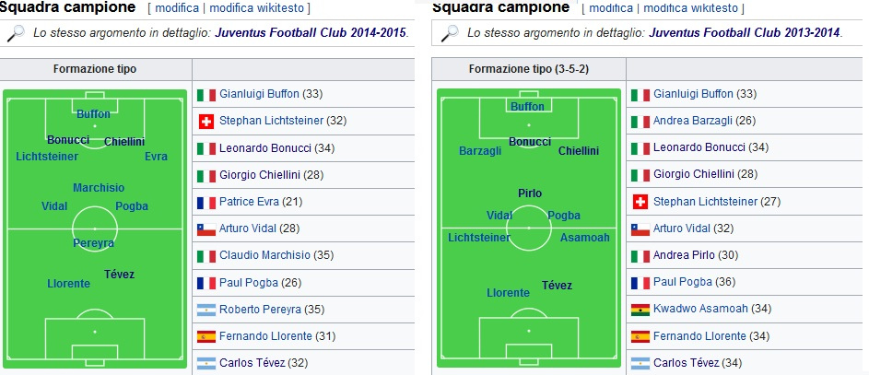Open the Juventus Football Club 2013-2014 article link
The width and height of the screenshot is (869, 375).
(x=745, y=32)
